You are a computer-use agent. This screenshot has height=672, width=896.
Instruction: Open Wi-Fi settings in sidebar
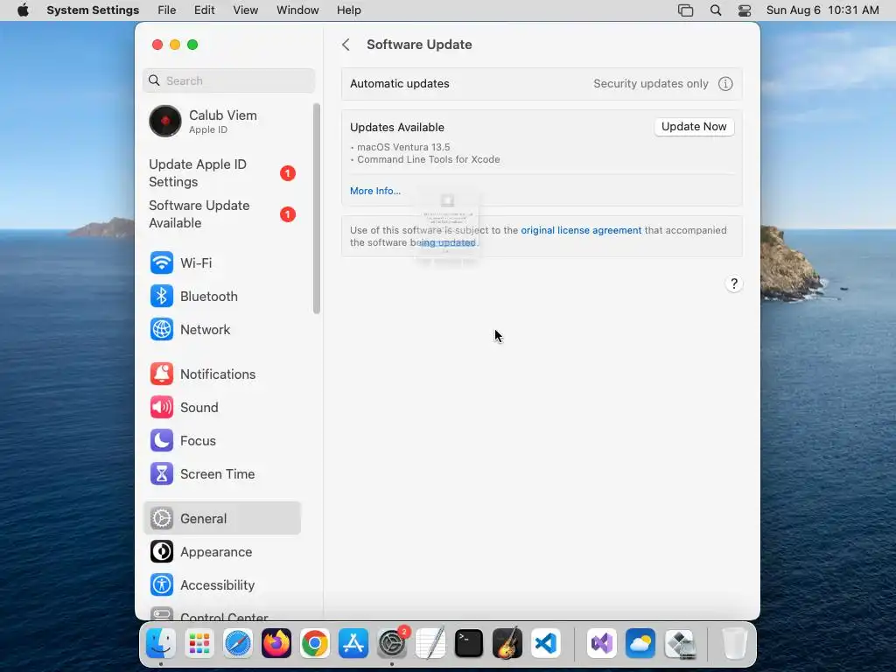coord(221,262)
